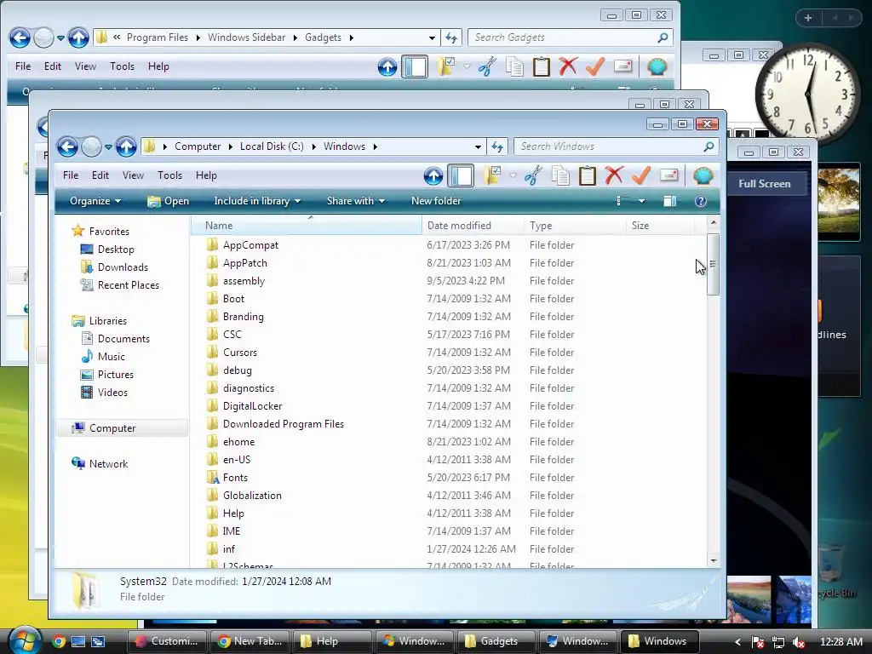Image resolution: width=872 pixels, height=654 pixels.
Task: Click shell settings icon in Gadgets window toolbar
Action: pyautogui.click(x=657, y=66)
